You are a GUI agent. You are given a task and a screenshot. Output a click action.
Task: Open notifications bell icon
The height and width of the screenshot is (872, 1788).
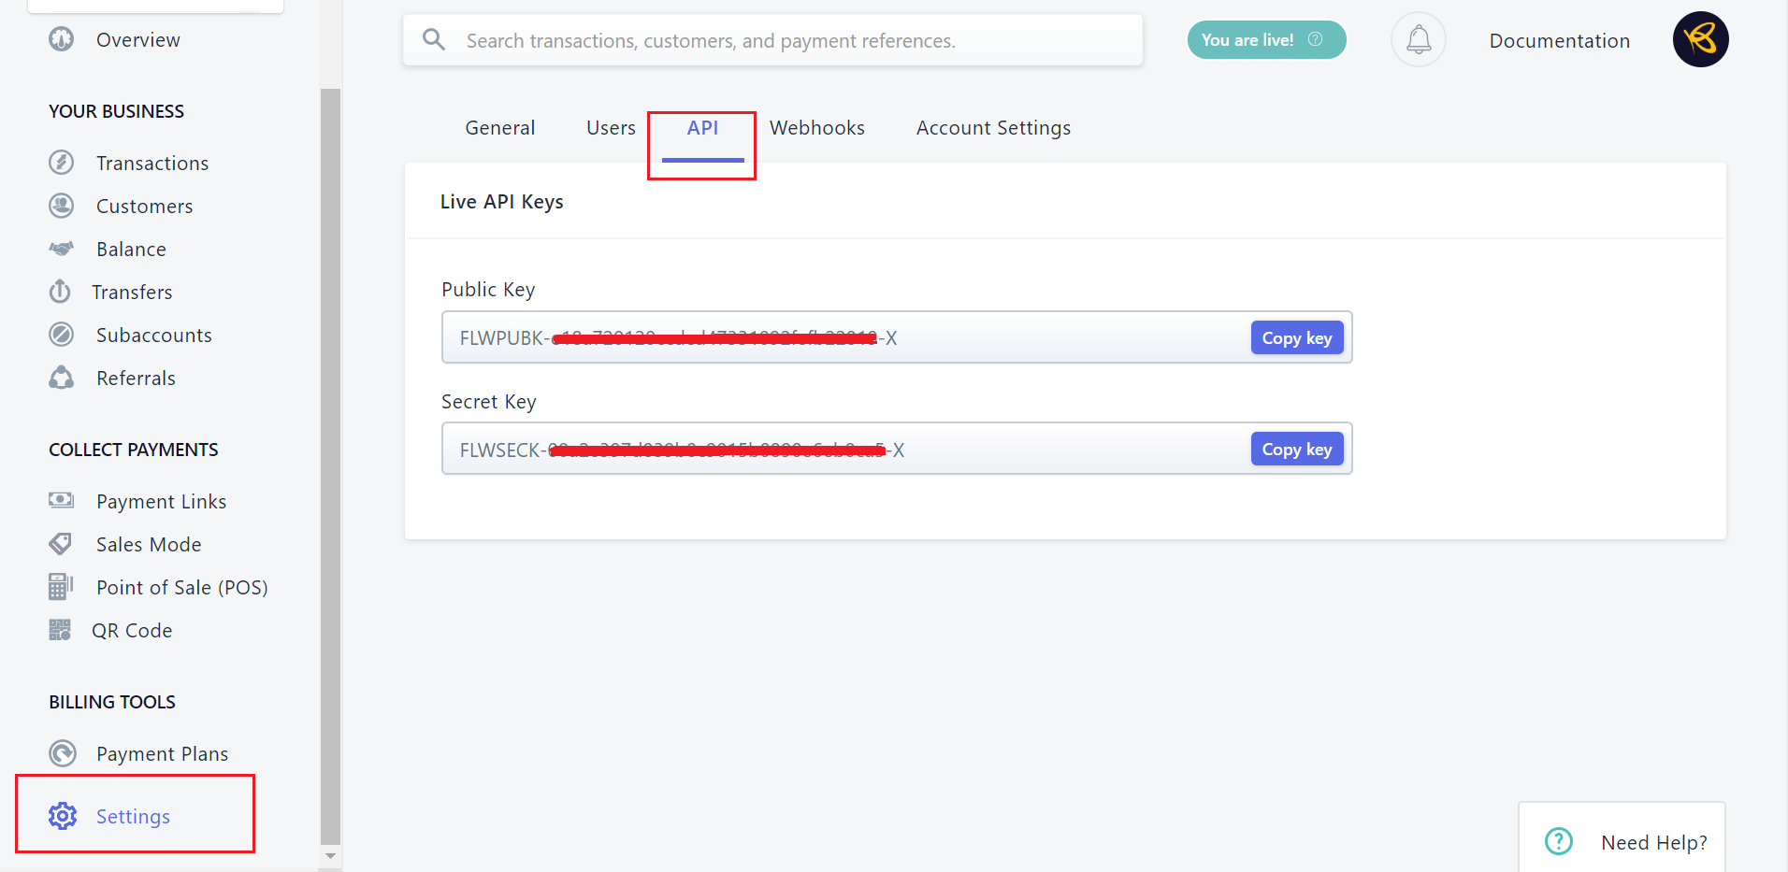tap(1419, 39)
